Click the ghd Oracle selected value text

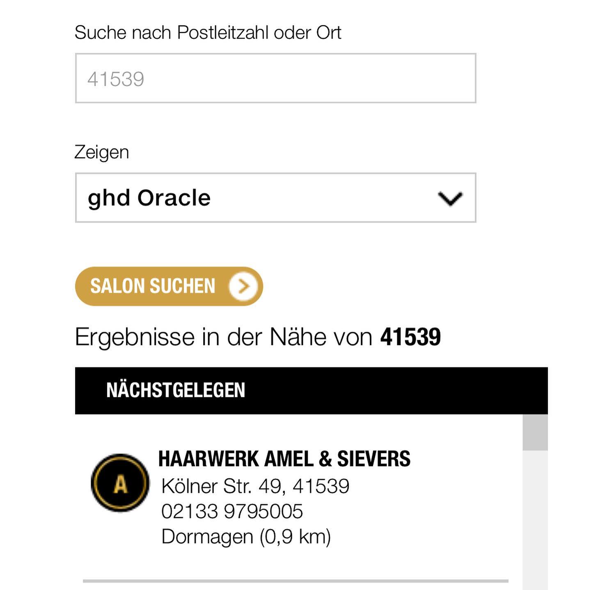tap(149, 198)
